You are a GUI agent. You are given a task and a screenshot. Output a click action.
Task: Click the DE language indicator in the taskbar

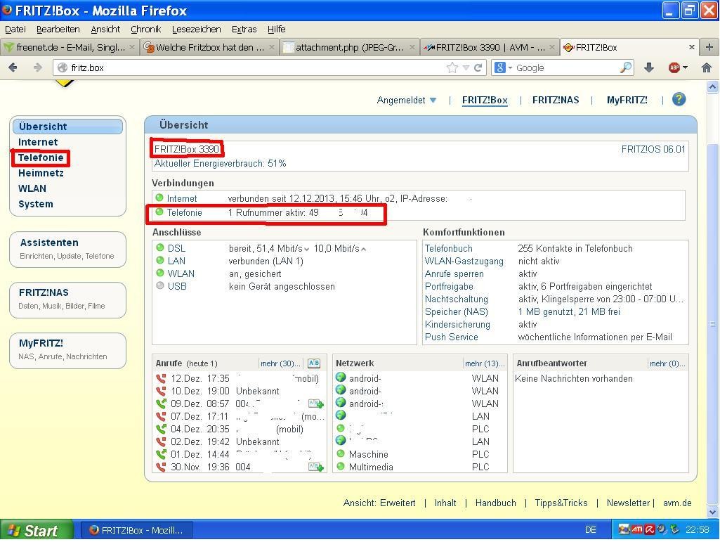click(x=591, y=530)
